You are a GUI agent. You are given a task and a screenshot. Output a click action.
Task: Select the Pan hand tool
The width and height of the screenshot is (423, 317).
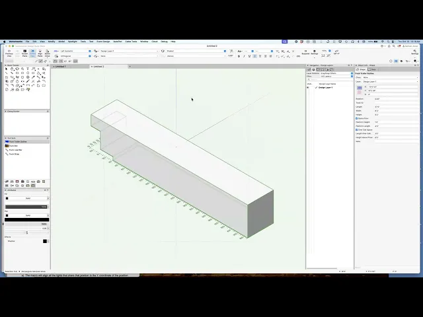[12, 69]
